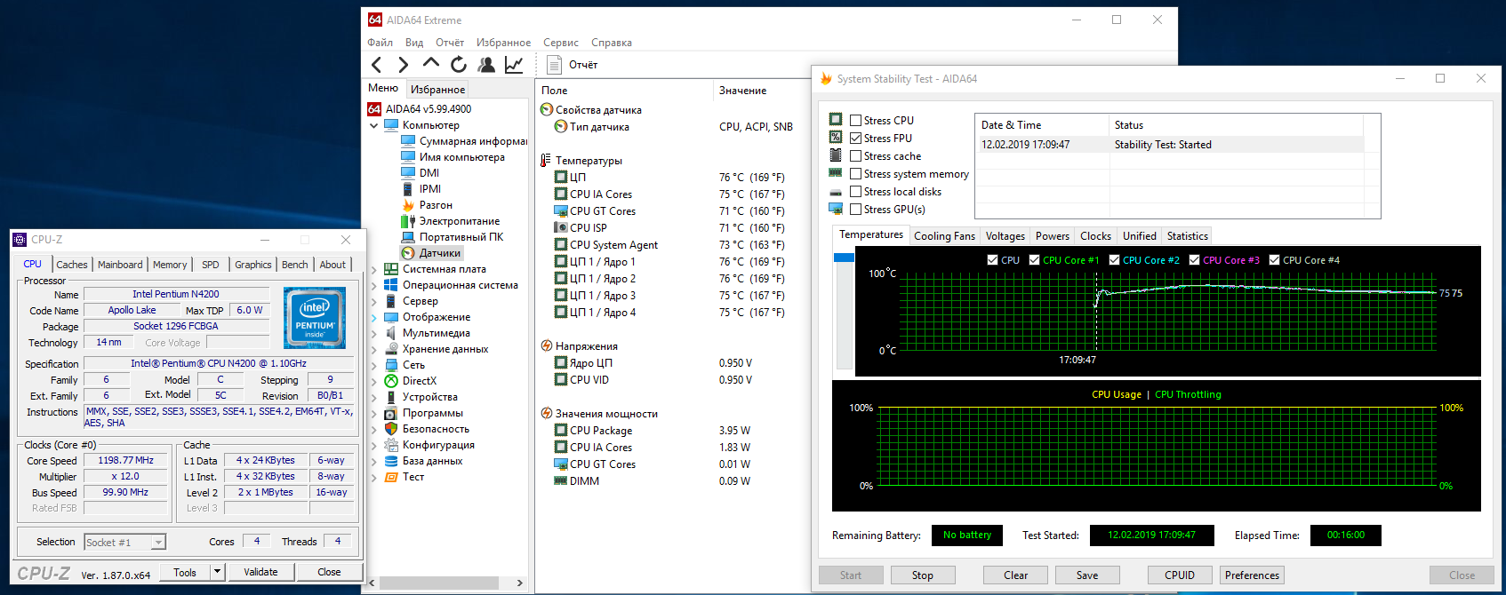Expand the Отображение tree node
This screenshot has height=595, width=1506.
tap(374, 317)
